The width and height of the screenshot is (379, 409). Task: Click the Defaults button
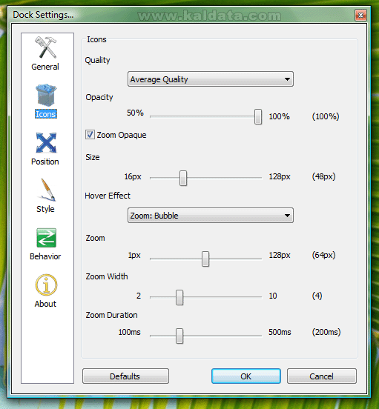point(125,376)
